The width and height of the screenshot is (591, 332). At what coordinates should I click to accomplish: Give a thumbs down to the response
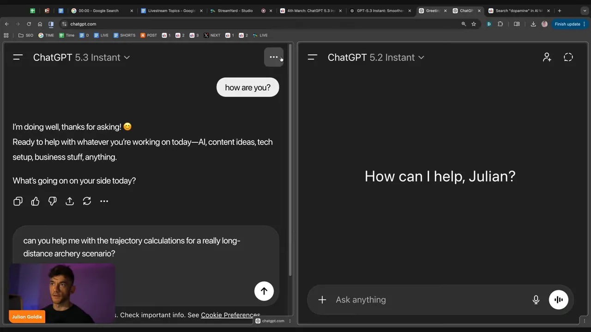(x=52, y=201)
